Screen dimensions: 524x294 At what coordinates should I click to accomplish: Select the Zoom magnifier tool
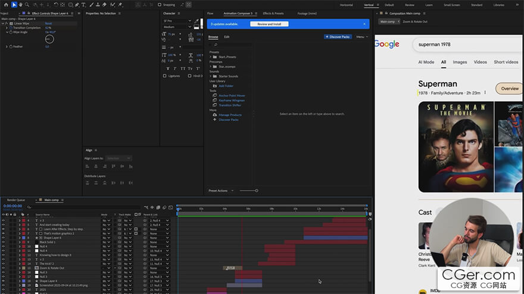27,5
